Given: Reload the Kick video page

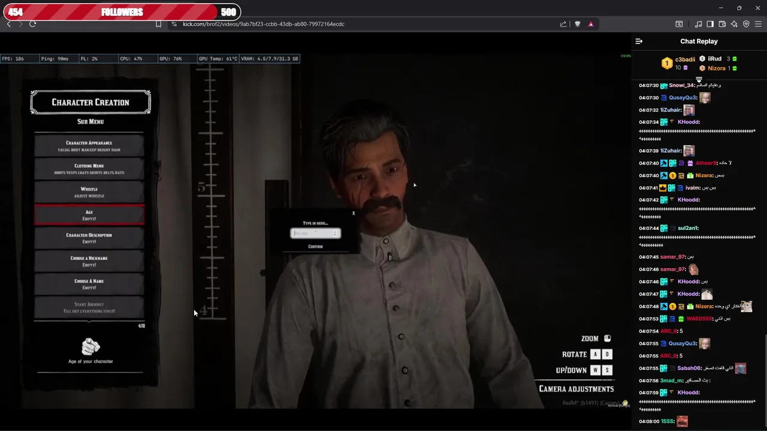Looking at the screenshot, I should [32, 24].
